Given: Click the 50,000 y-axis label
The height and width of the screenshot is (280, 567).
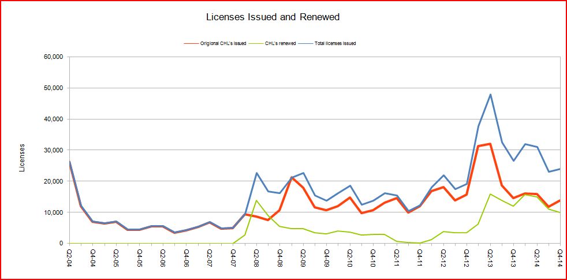Looking at the screenshot, I should (x=52, y=88).
